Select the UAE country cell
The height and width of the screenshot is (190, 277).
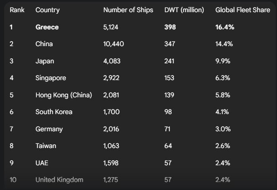pyautogui.click(x=42, y=163)
